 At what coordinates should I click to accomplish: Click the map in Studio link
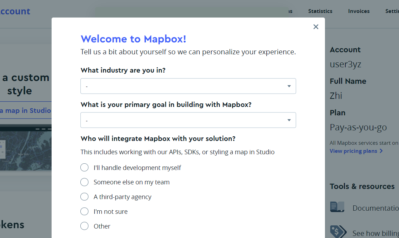(26, 111)
